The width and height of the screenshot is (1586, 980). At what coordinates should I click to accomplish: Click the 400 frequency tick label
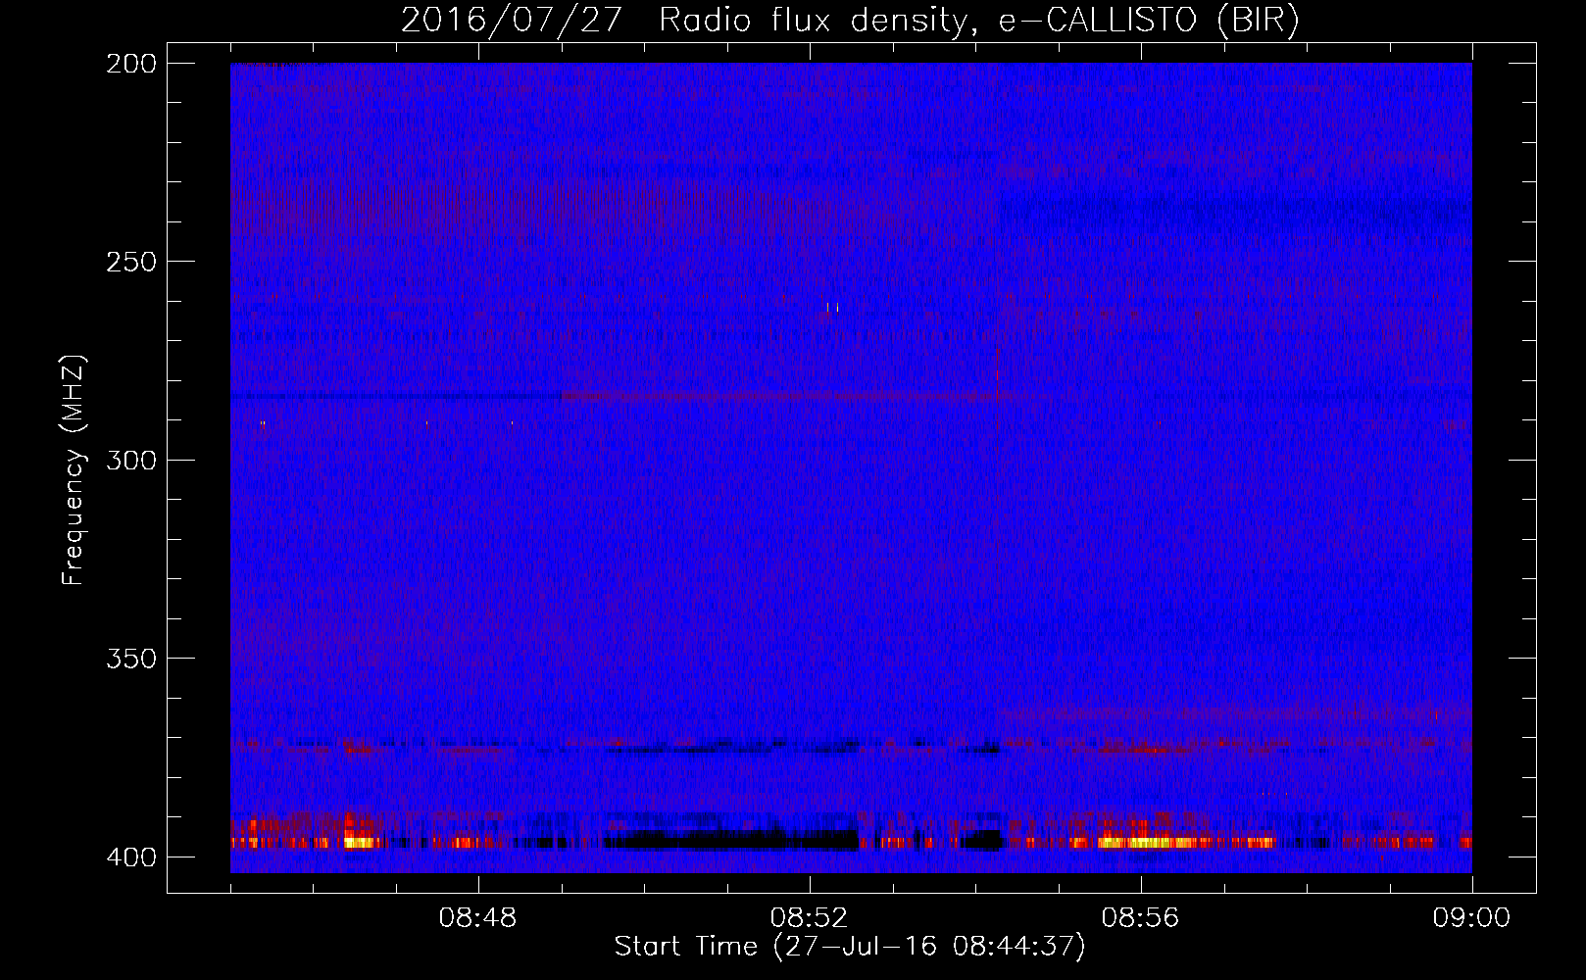point(130,857)
